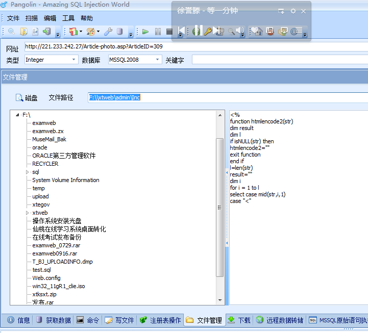
Task: Show lyrics with 词 icon
Action: (270, 31)
